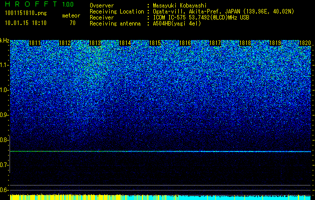
Task: Click the 1820 time marker
Action: tap(305, 43)
